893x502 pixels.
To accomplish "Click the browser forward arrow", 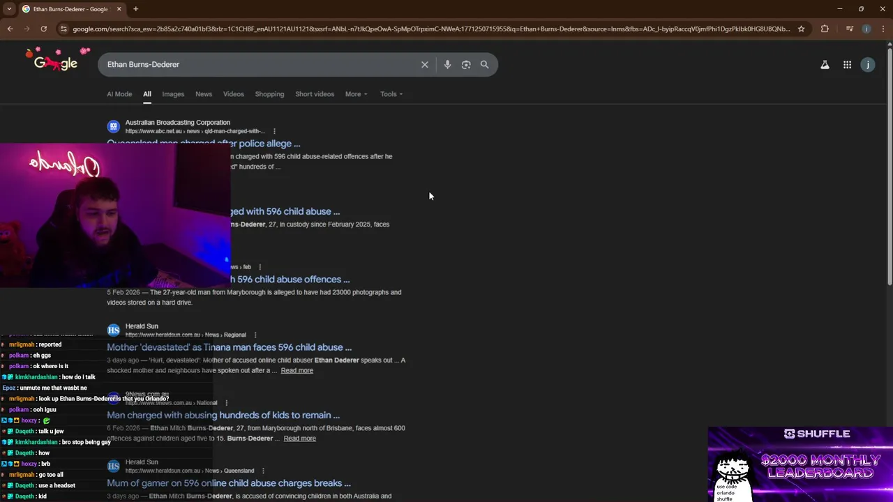I will [x=27, y=29].
